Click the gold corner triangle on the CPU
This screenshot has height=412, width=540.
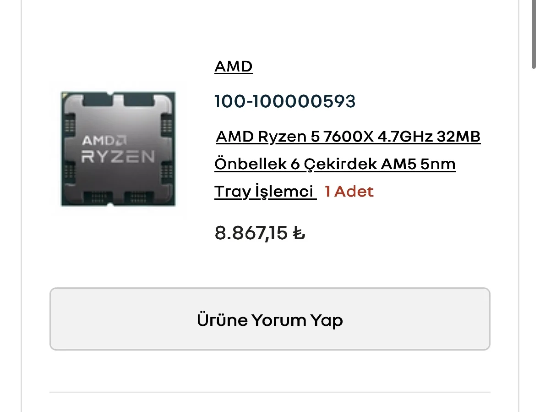[x=65, y=96]
